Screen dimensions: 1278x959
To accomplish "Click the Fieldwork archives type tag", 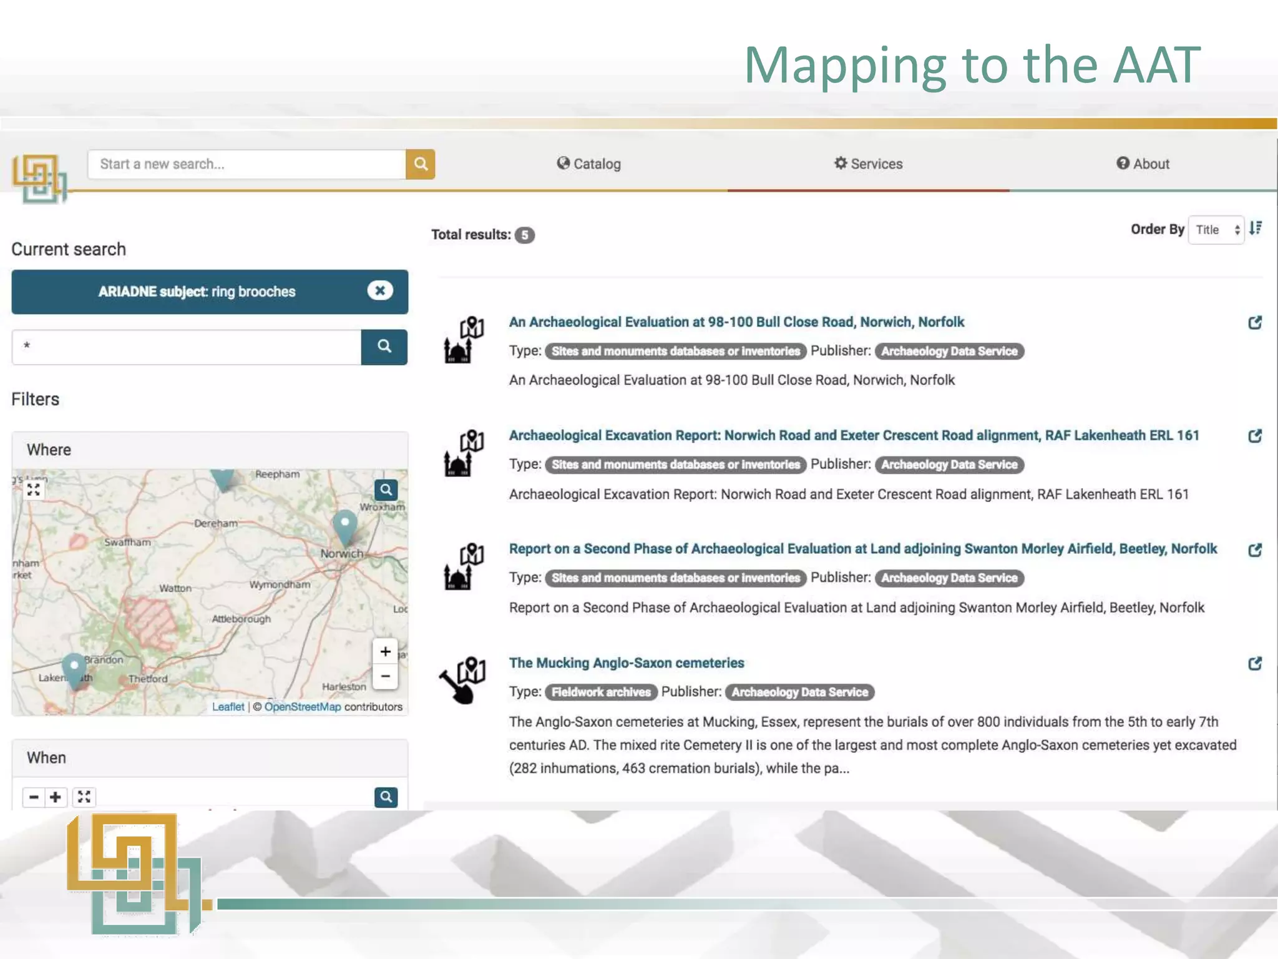I will pos(601,692).
